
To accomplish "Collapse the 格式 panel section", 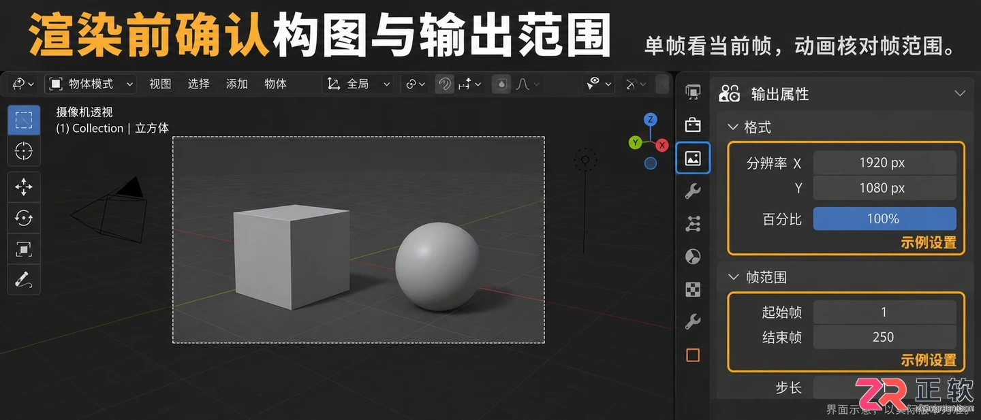I will pyautogui.click(x=733, y=127).
